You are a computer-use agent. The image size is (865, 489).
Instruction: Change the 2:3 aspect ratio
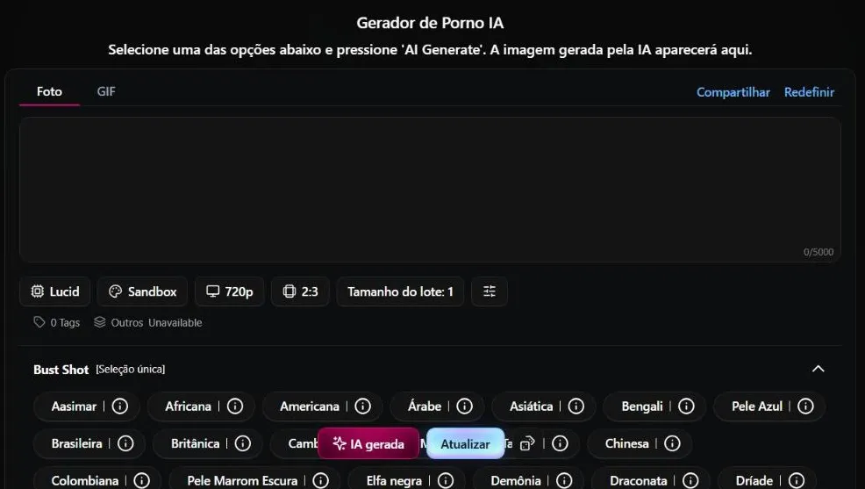[x=300, y=291]
